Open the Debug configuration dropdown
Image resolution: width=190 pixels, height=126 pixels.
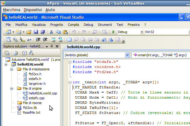tap(142, 32)
